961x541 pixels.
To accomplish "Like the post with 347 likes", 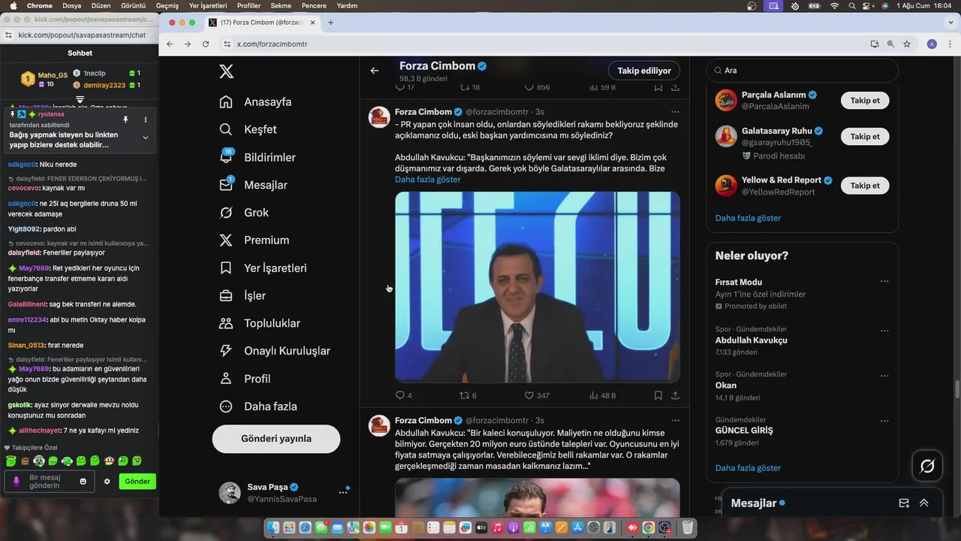I will [x=529, y=395].
